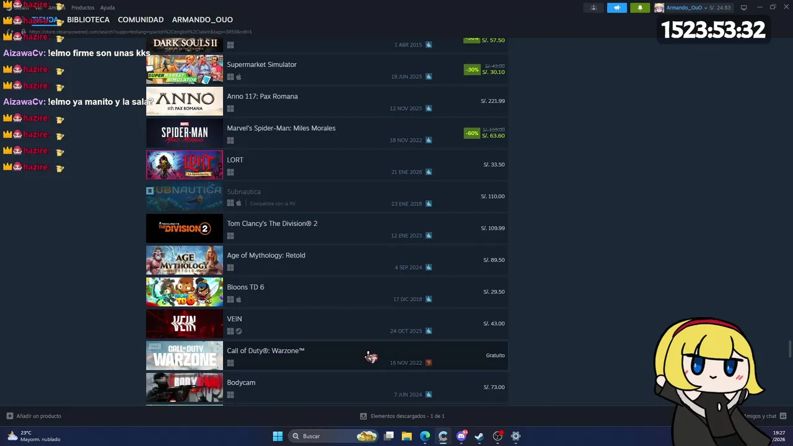Click the store URL address text
The image size is (793, 446).
140,32
